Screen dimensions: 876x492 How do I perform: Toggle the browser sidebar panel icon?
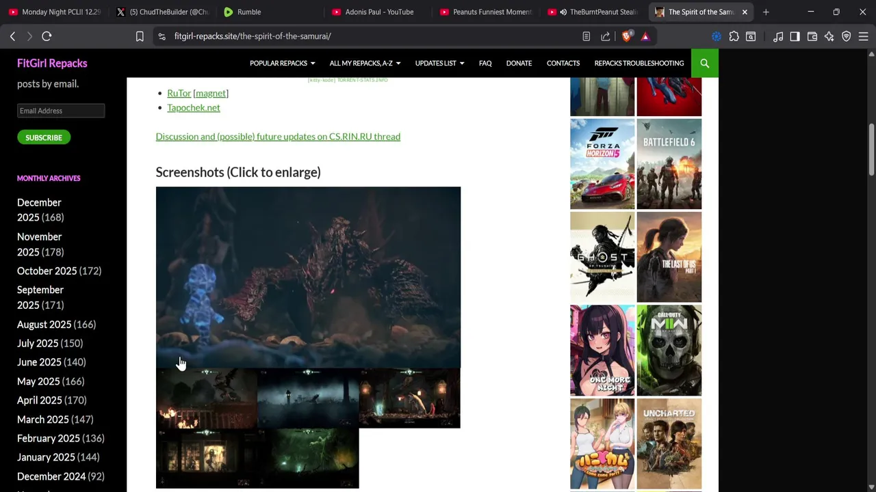point(795,36)
